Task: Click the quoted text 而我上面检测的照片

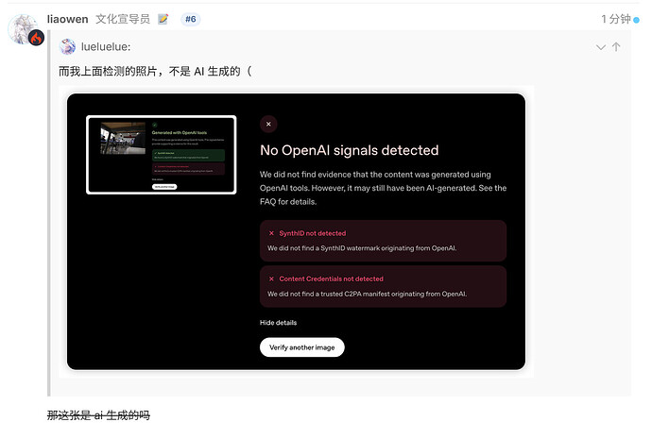Action: [108, 72]
